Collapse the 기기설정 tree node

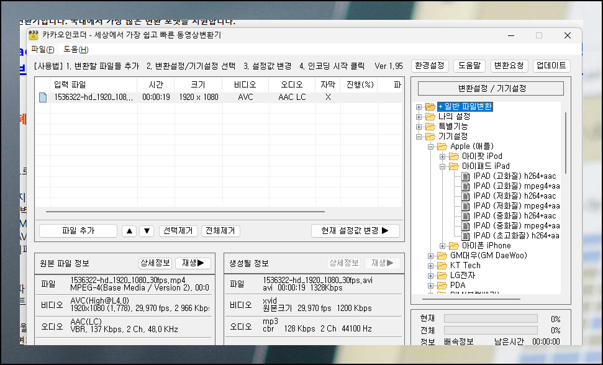tap(419, 137)
